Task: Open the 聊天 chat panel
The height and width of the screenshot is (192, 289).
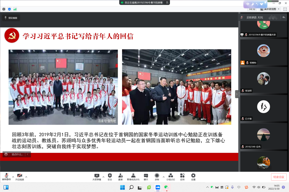Action: click(x=146, y=177)
